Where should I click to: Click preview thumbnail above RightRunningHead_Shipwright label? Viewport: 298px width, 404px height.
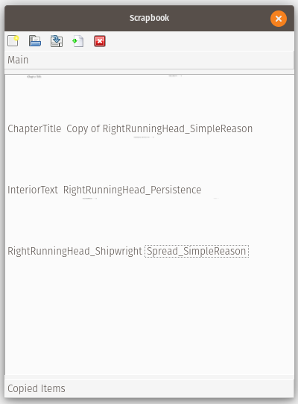89,199
